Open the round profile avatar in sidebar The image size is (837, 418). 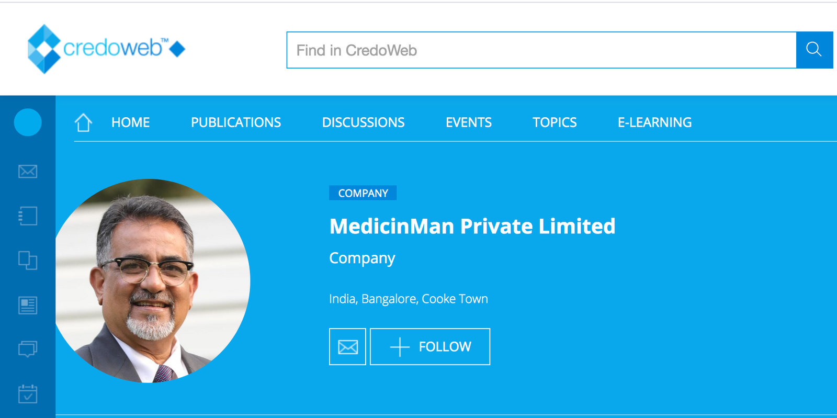[x=28, y=122]
